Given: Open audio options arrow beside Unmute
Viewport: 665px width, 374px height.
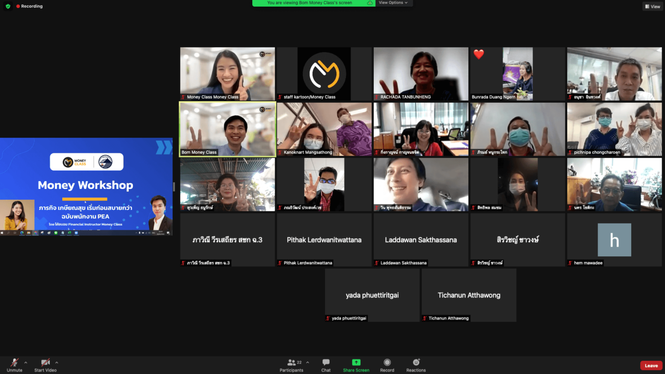Looking at the screenshot, I should [x=26, y=362].
